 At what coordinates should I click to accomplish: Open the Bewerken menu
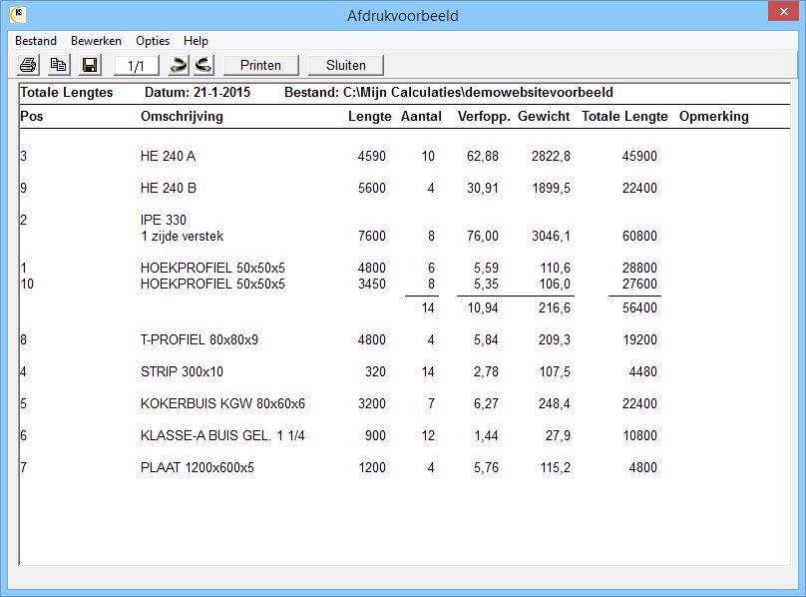tap(96, 41)
